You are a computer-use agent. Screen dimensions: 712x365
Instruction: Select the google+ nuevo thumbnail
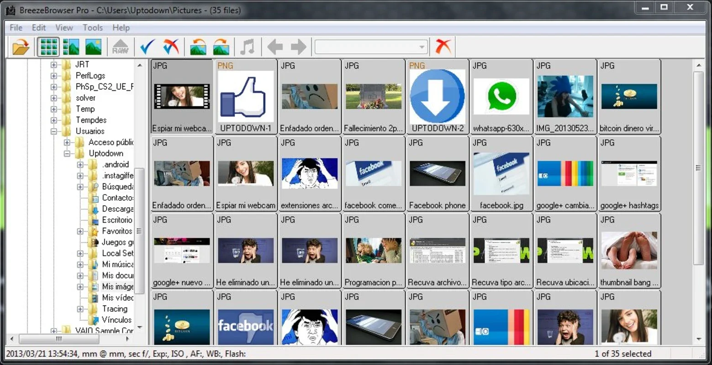(182, 251)
